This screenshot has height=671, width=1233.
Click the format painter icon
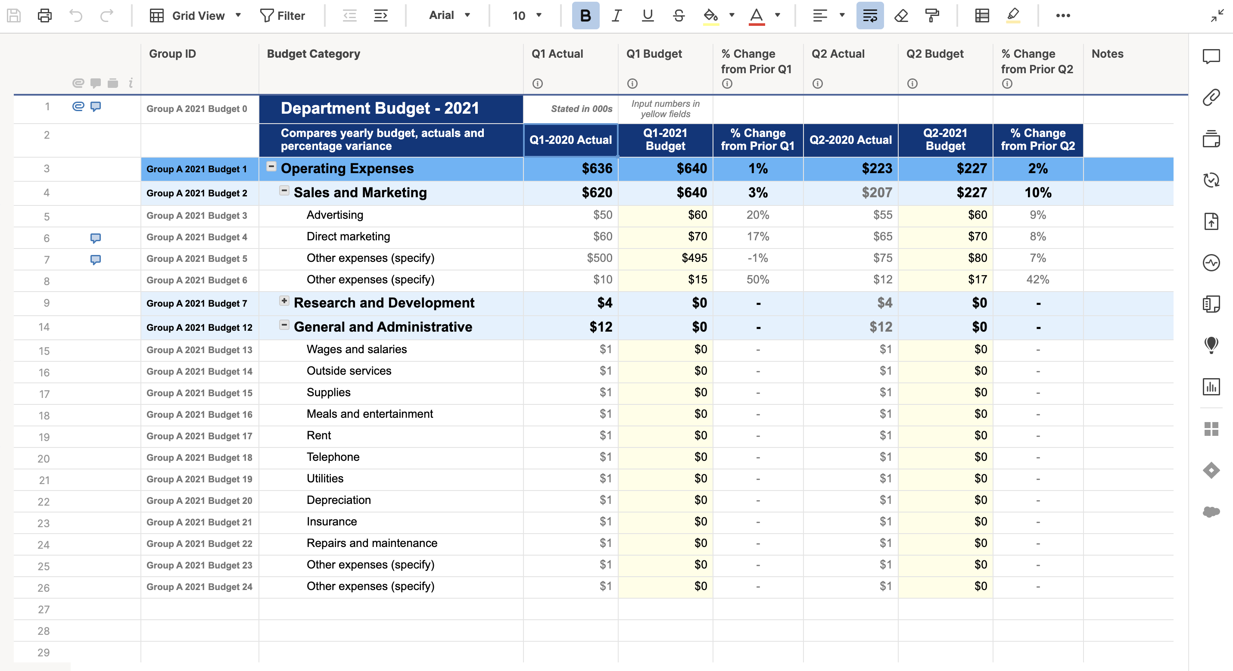pyautogui.click(x=931, y=16)
